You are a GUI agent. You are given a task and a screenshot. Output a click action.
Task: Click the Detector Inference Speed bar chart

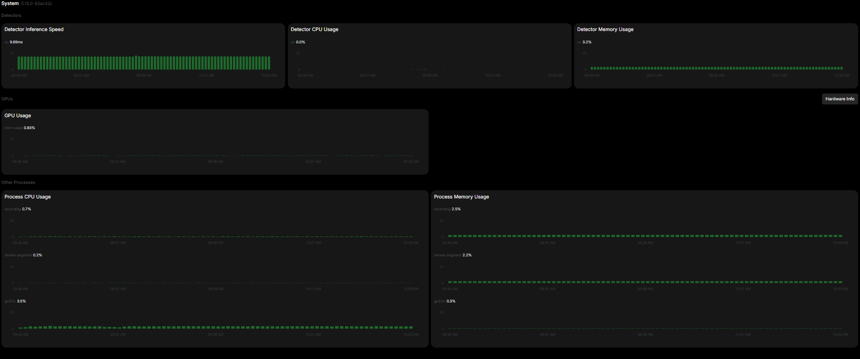point(143,63)
